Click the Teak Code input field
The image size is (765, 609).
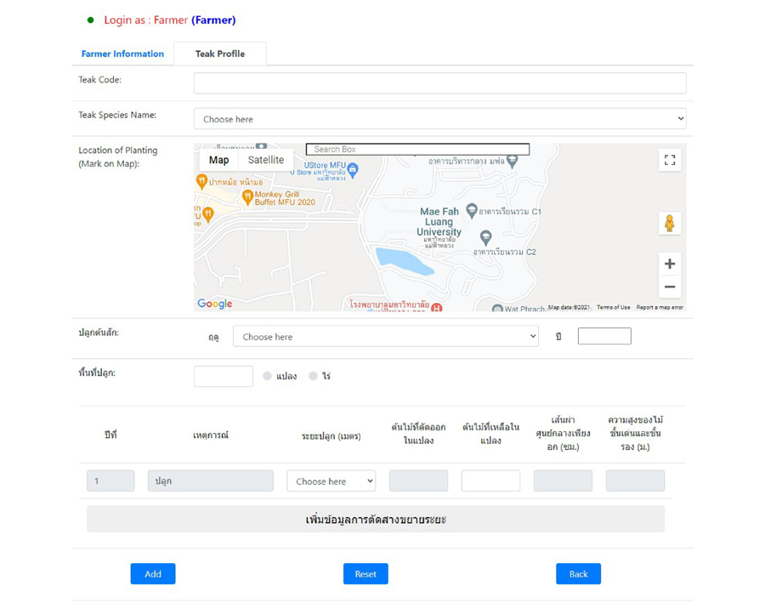(x=439, y=83)
